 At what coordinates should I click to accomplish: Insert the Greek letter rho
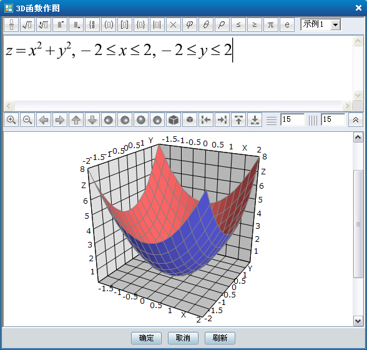point(222,24)
